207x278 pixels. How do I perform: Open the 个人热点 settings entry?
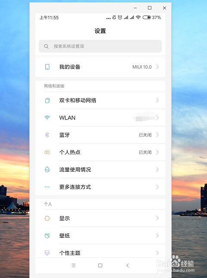point(100,152)
